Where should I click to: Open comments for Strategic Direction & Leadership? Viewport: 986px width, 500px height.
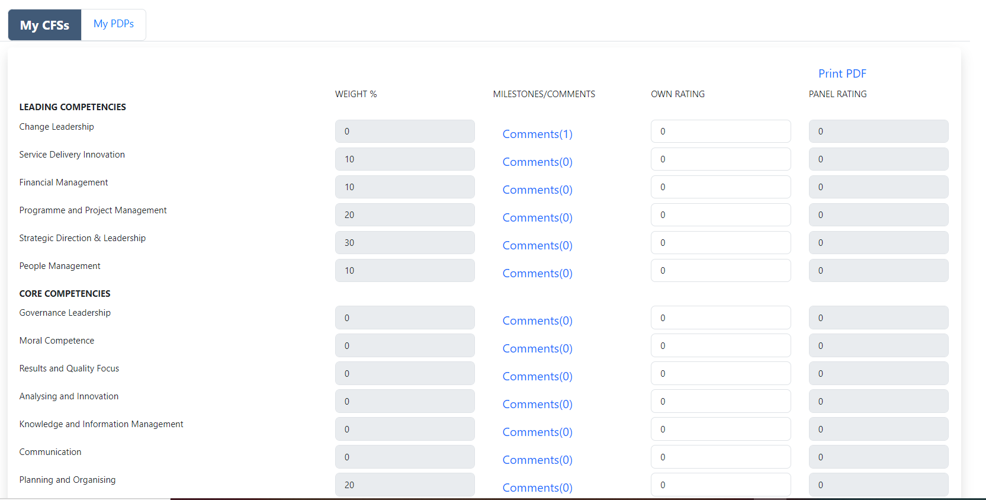[x=537, y=245]
